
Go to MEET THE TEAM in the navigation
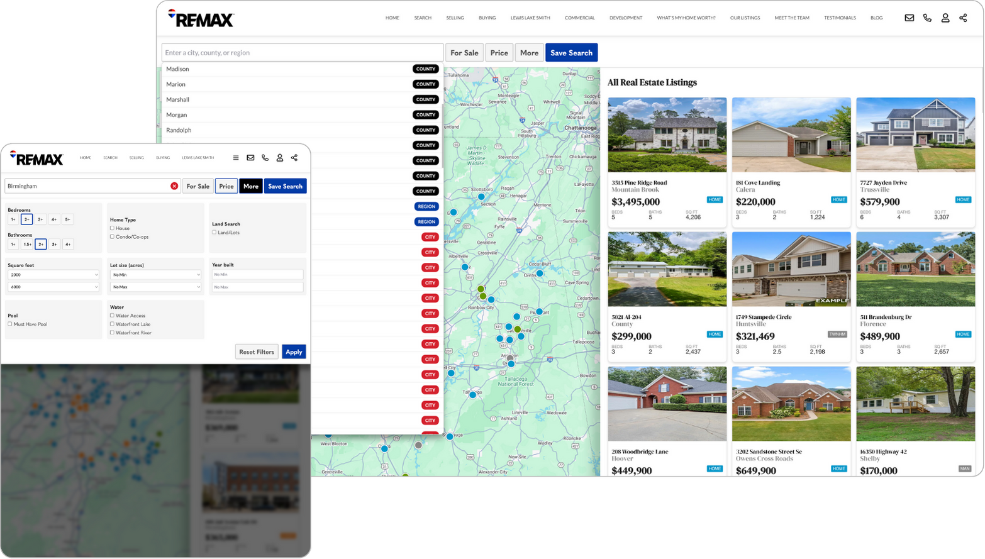pos(792,18)
